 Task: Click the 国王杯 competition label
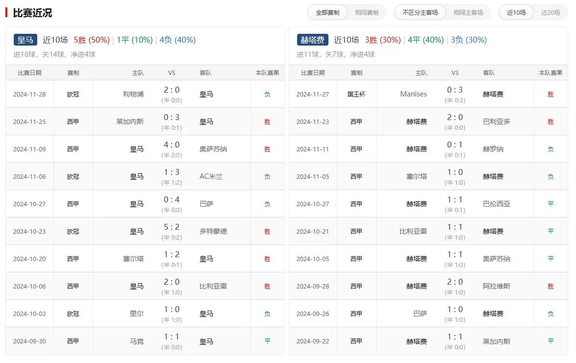(356, 95)
